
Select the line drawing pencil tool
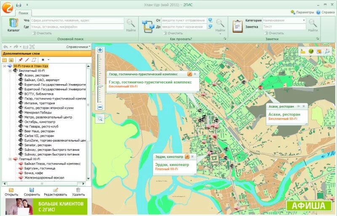coord(27,60)
